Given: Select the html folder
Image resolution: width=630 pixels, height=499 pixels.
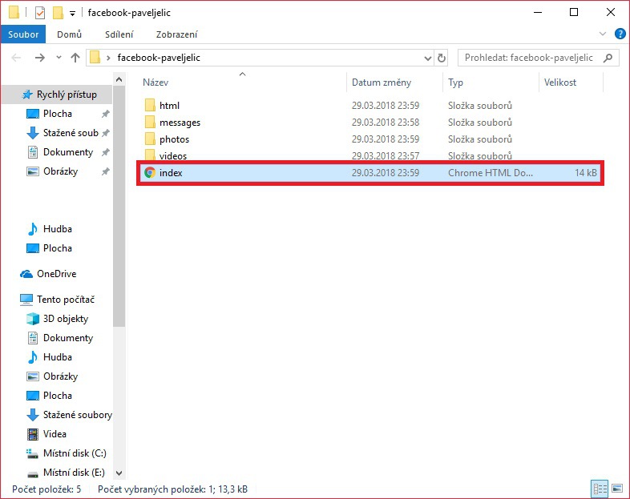Looking at the screenshot, I should [x=169, y=106].
